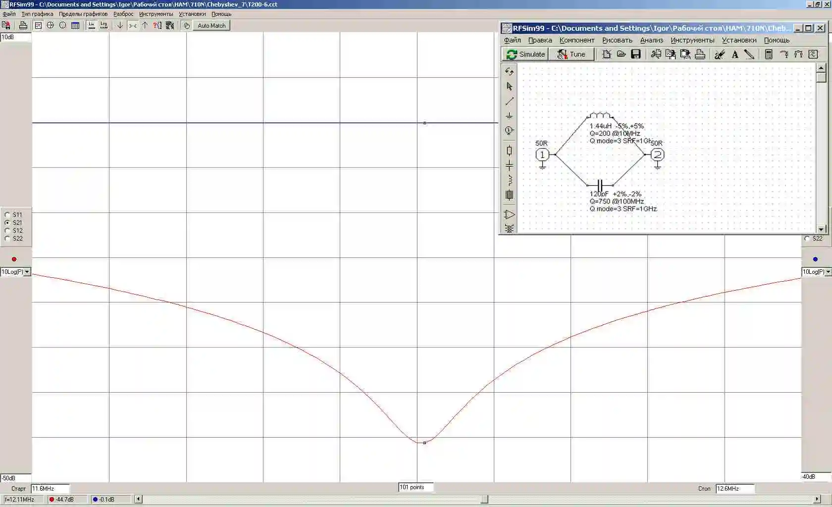
Task: Switch to Smith chart display
Action: (x=51, y=26)
